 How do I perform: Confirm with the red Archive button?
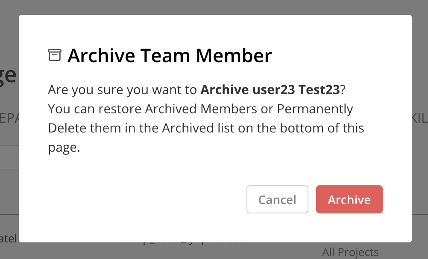coord(349,199)
